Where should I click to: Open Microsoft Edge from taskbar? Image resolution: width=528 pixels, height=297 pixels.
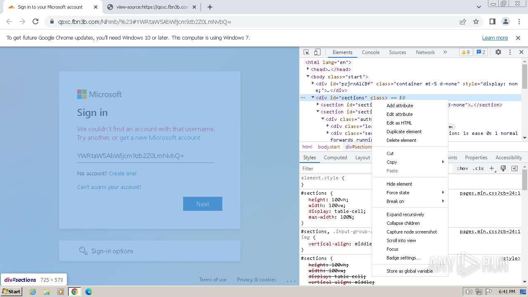click(88, 292)
